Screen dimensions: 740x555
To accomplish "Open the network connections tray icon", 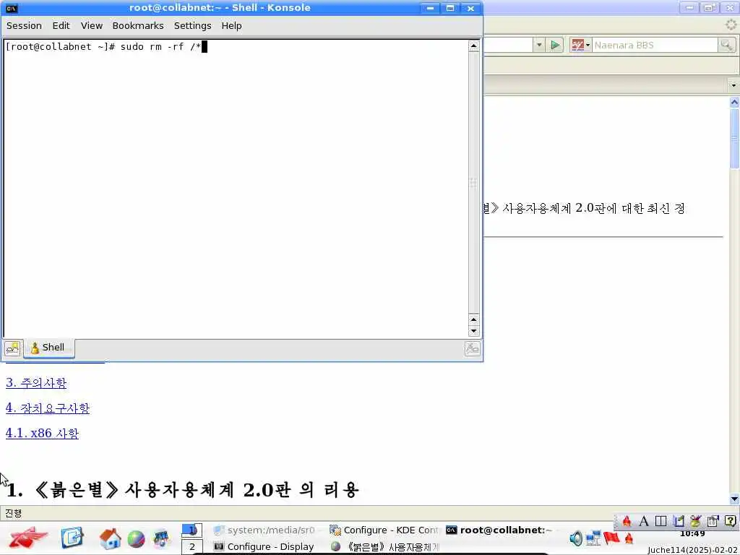I will [593, 538].
